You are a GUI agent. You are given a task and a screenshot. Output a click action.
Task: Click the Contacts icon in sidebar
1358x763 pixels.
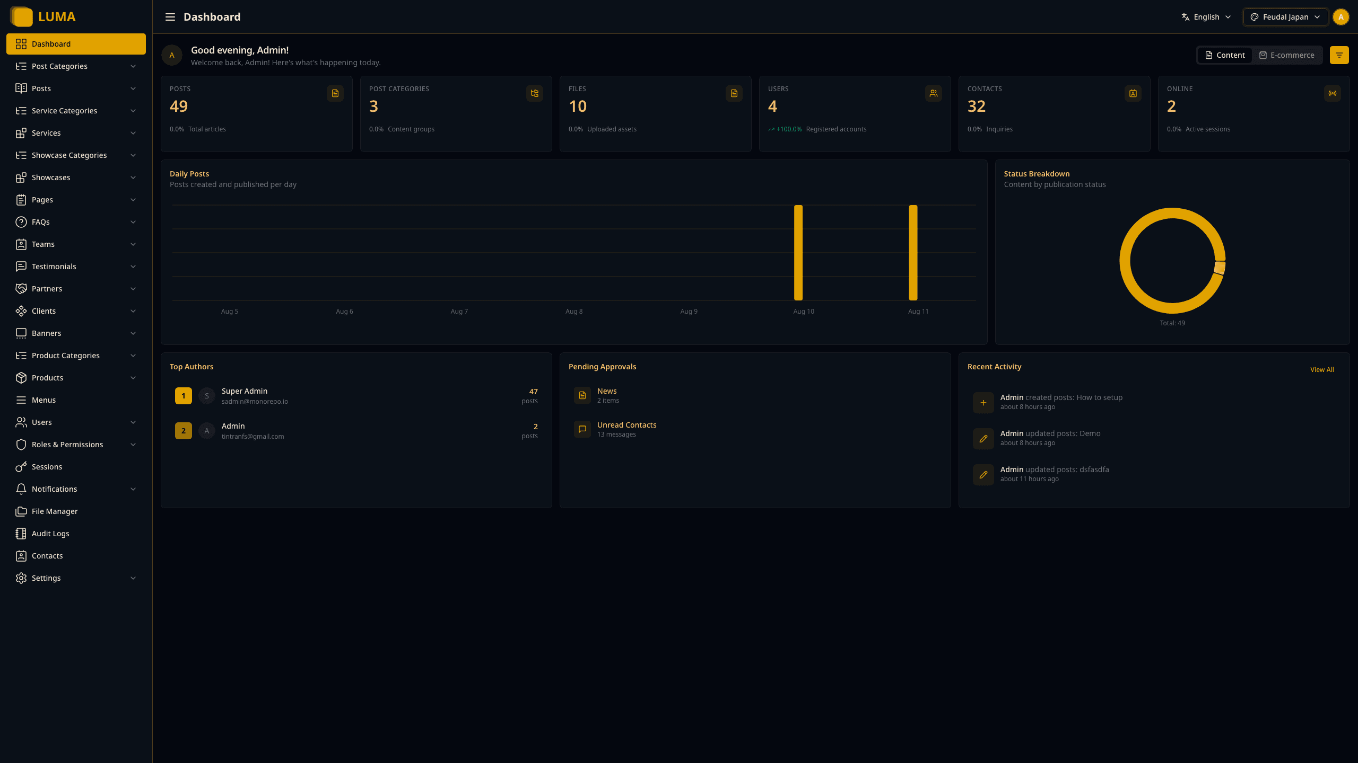21,556
